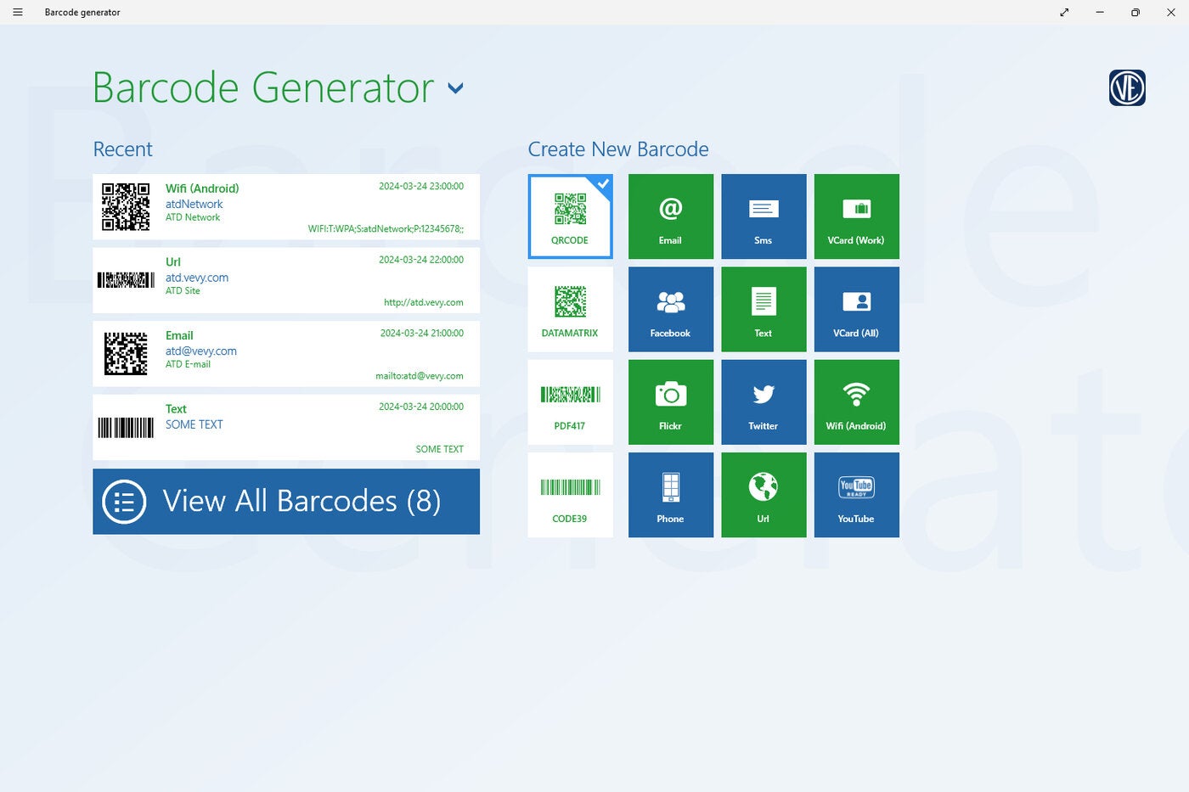Image resolution: width=1189 pixels, height=792 pixels.
Task: Select the QRCODE barcode type tile
Action: coord(570,216)
